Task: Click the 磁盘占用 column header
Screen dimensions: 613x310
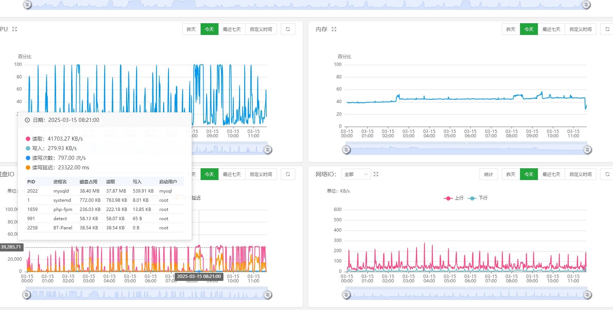Action: pyautogui.click(x=89, y=182)
